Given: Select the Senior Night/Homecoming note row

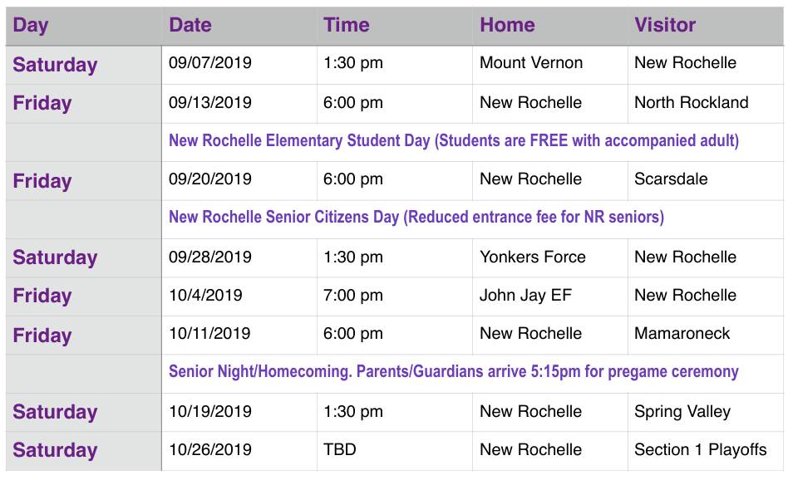Looking at the screenshot, I should tap(472, 374).
